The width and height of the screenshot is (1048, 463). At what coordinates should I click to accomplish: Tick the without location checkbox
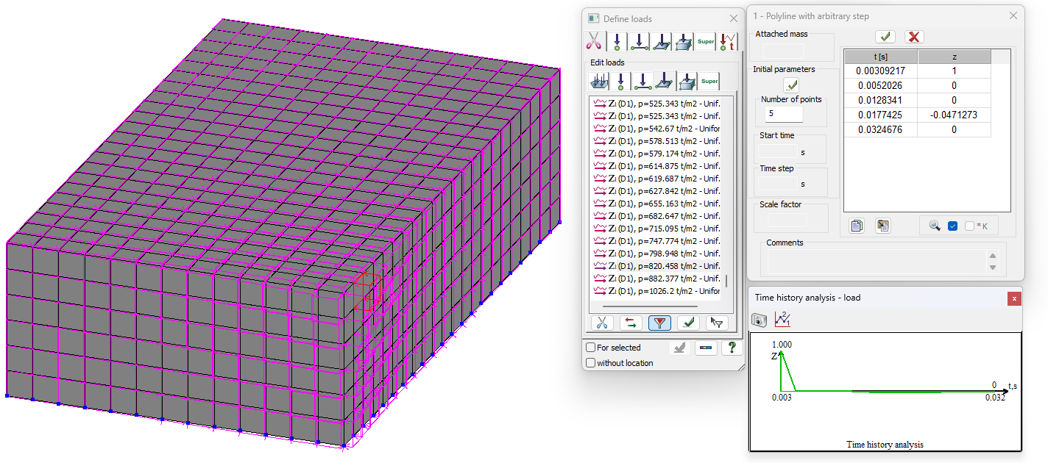[x=590, y=363]
